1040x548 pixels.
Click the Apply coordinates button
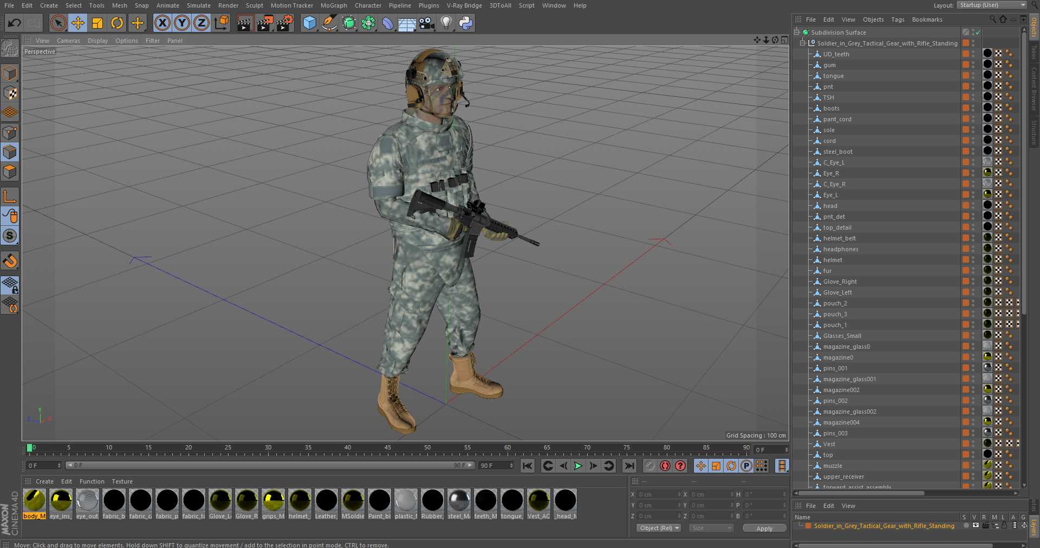764,529
